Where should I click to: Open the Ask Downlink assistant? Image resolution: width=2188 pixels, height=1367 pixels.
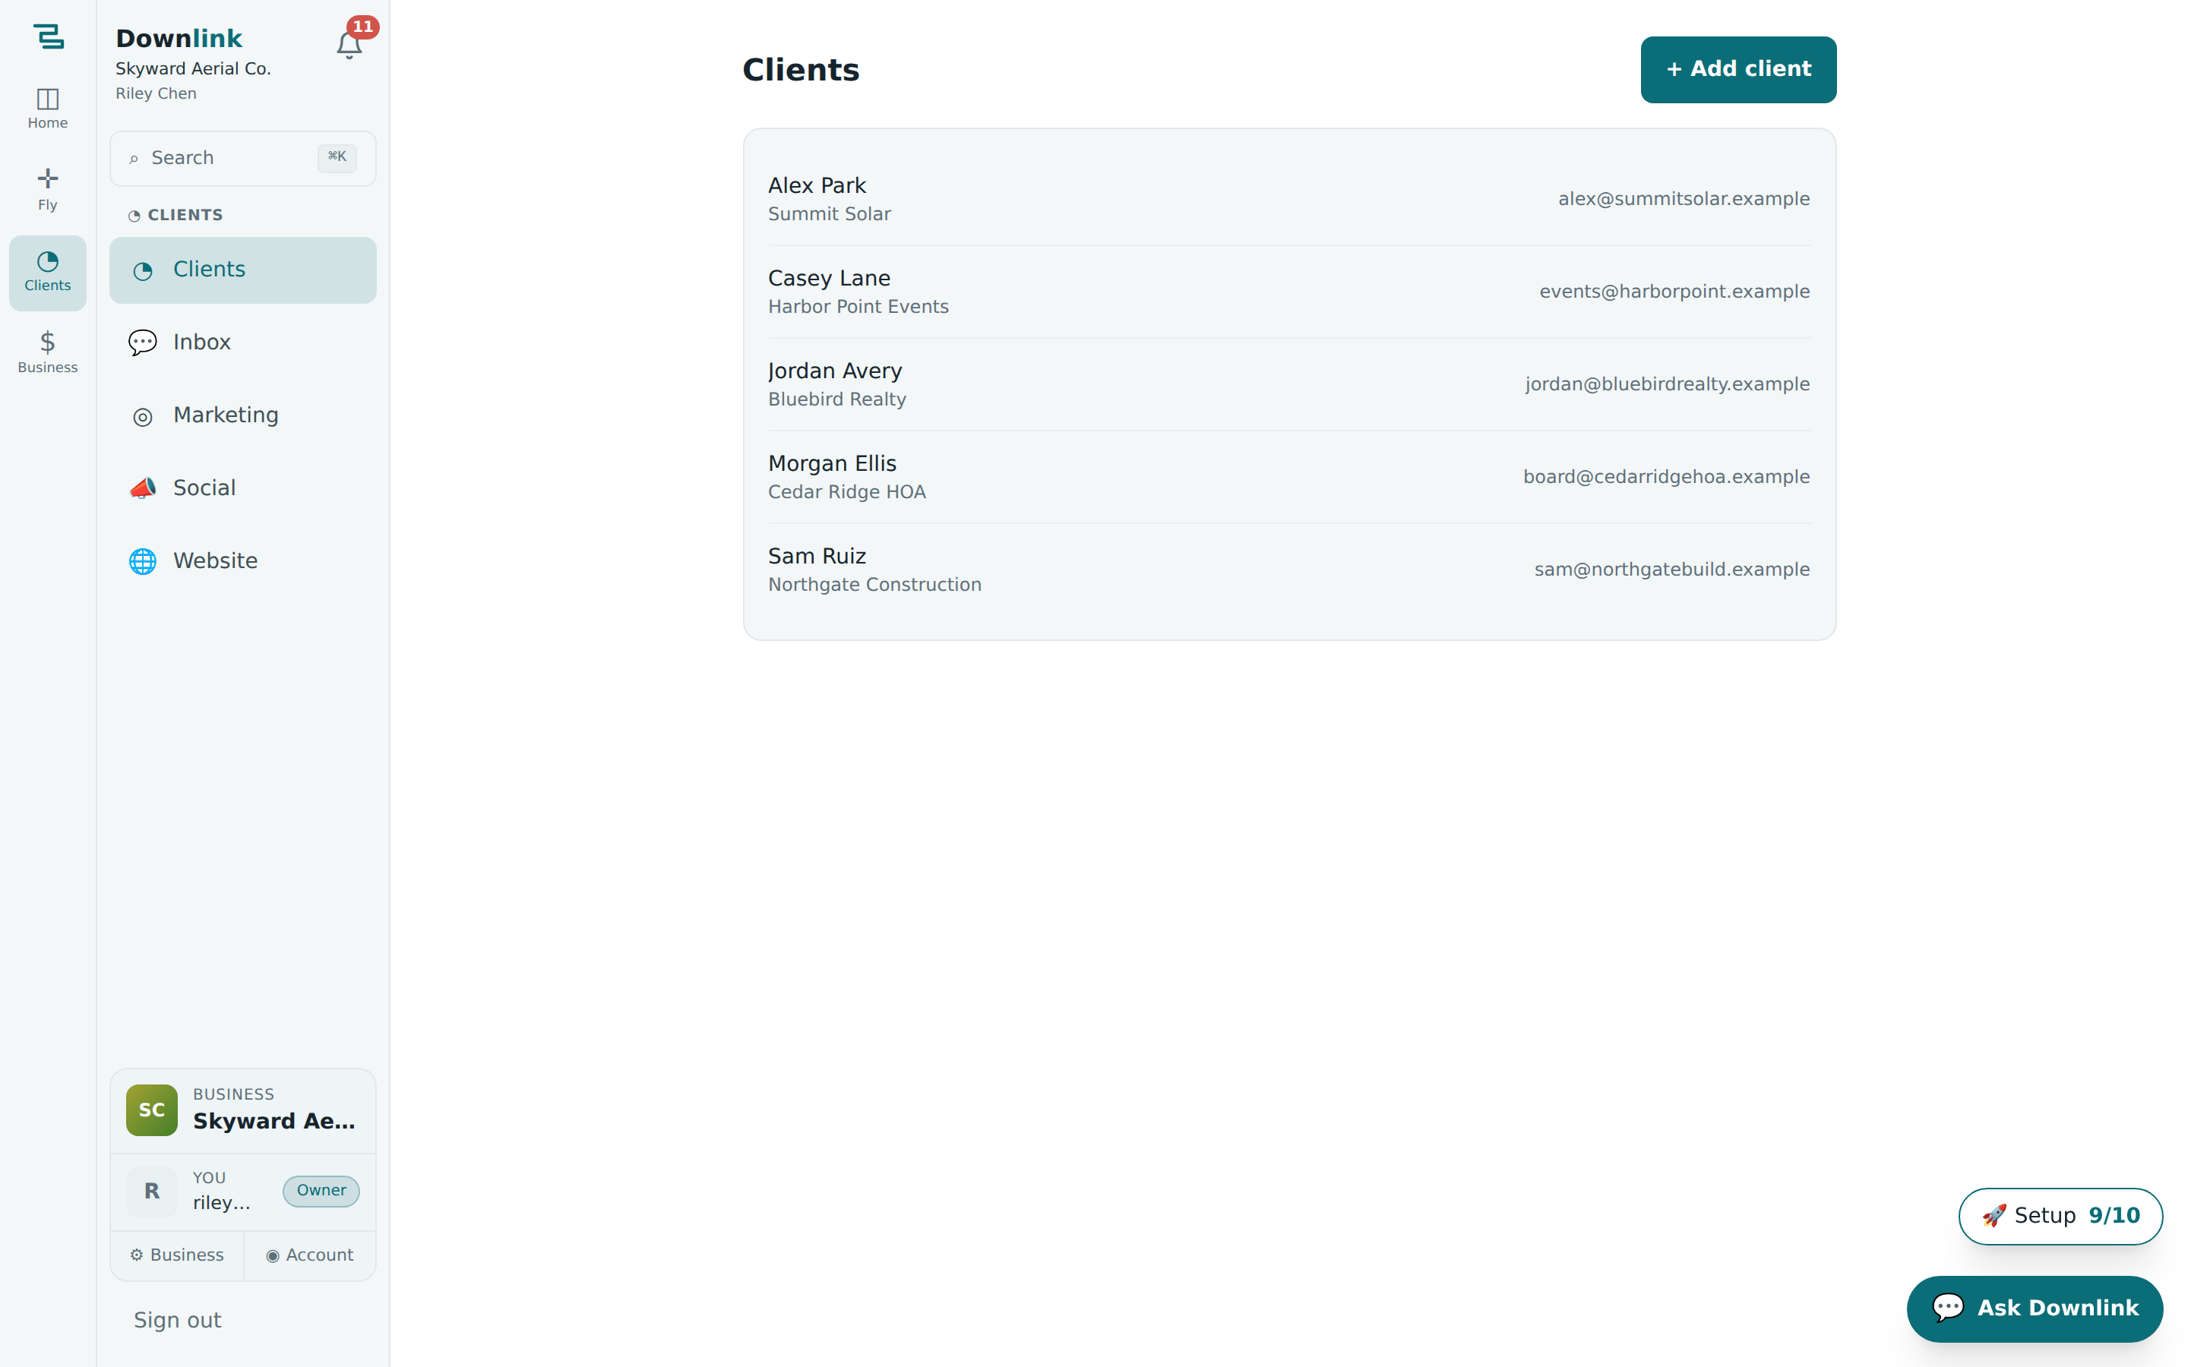2035,1309
